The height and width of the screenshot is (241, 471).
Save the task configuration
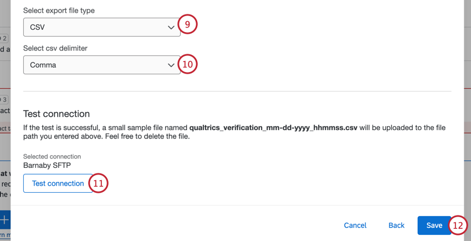(434, 225)
